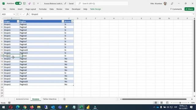The image size is (196, 110).
Task: Open Power BI from the taskbar
Action: 88,107
